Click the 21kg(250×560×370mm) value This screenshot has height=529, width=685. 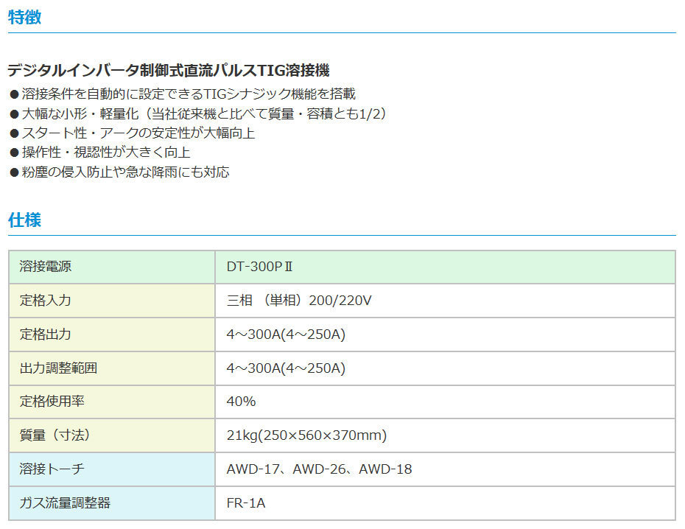point(306,435)
